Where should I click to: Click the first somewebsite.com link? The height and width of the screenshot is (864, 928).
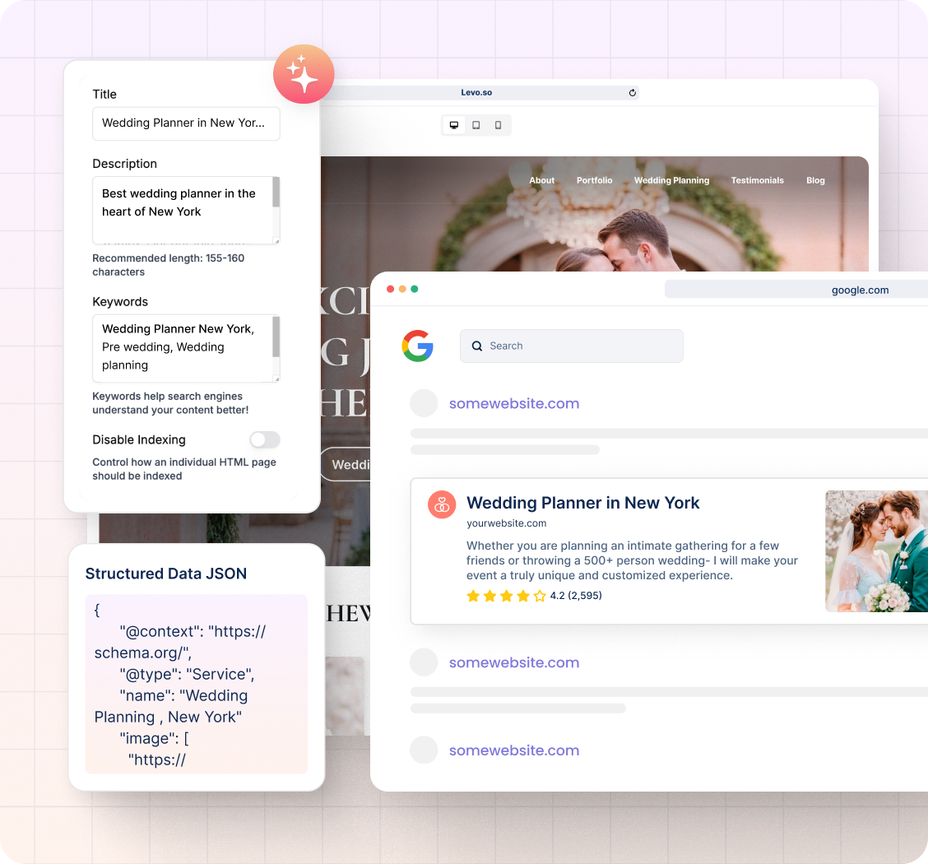pyautogui.click(x=513, y=403)
